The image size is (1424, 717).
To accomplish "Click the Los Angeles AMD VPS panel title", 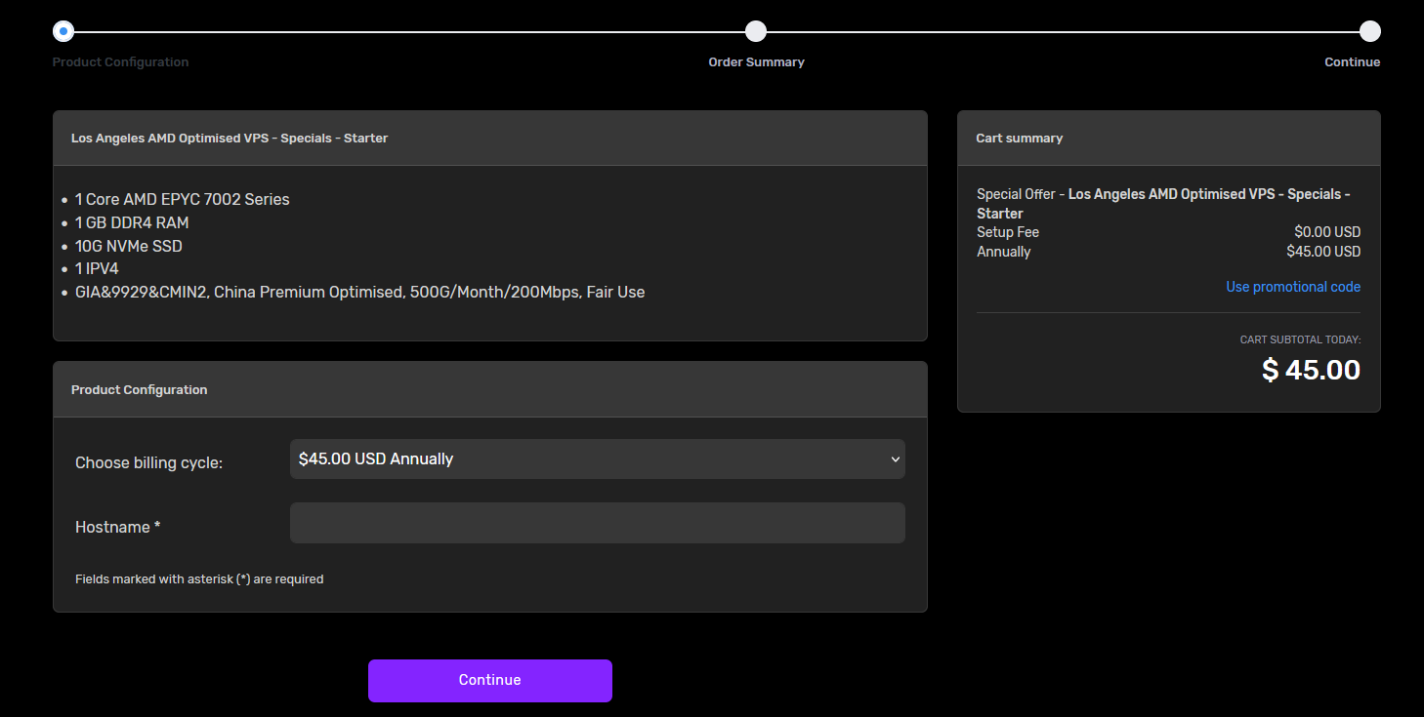I will (x=230, y=139).
